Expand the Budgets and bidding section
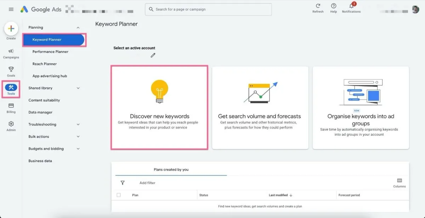 tap(78, 149)
